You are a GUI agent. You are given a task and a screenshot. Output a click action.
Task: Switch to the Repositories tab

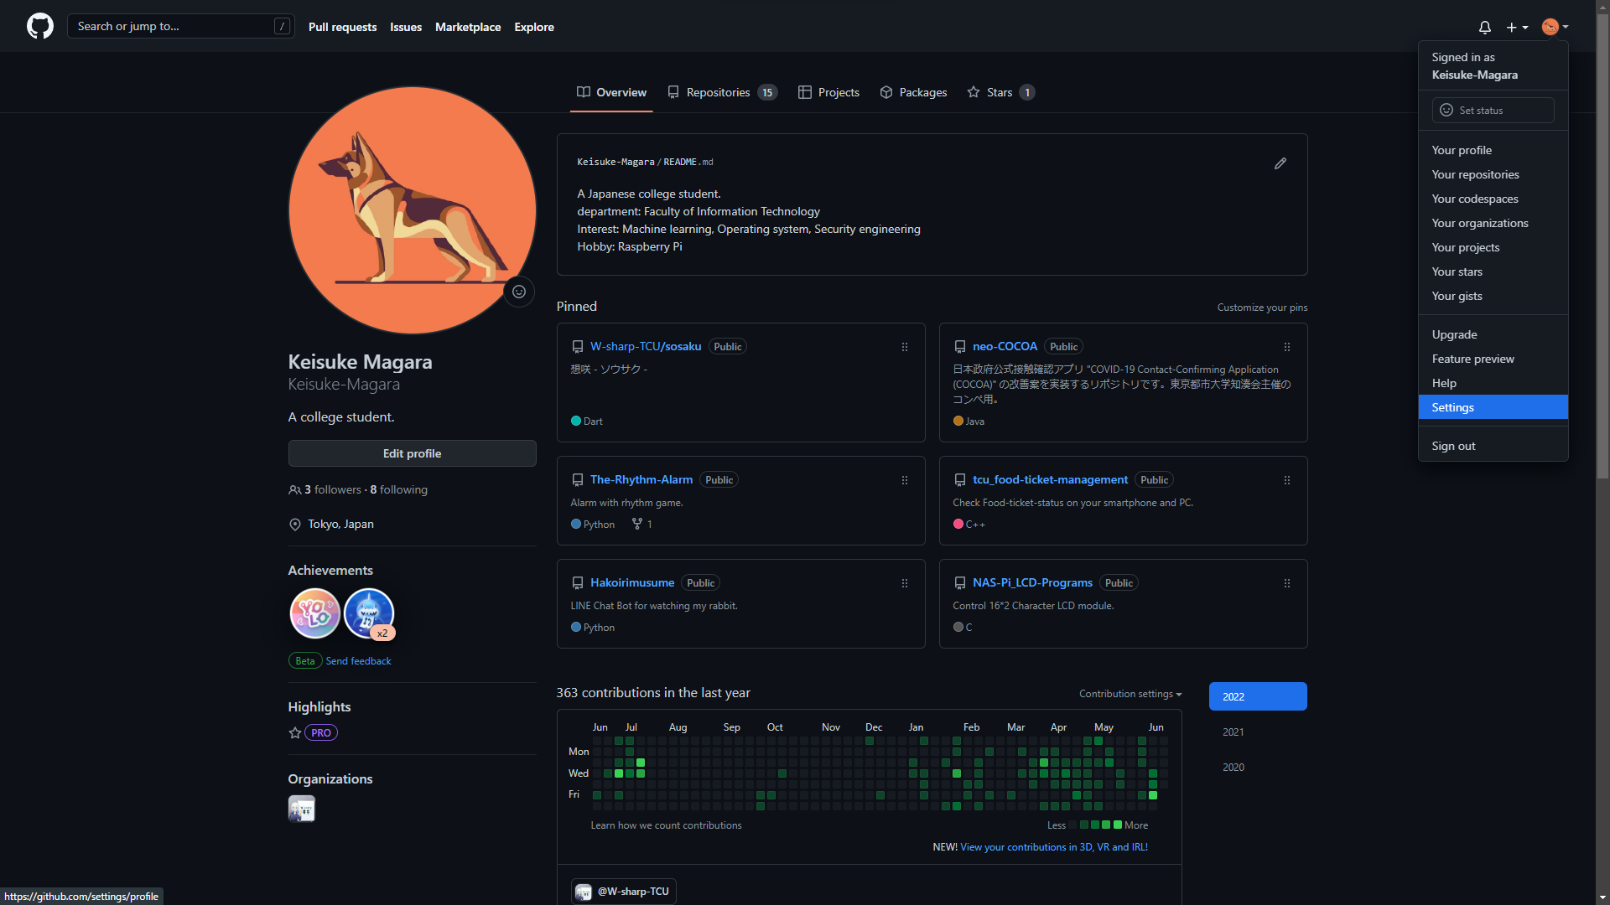click(x=718, y=92)
